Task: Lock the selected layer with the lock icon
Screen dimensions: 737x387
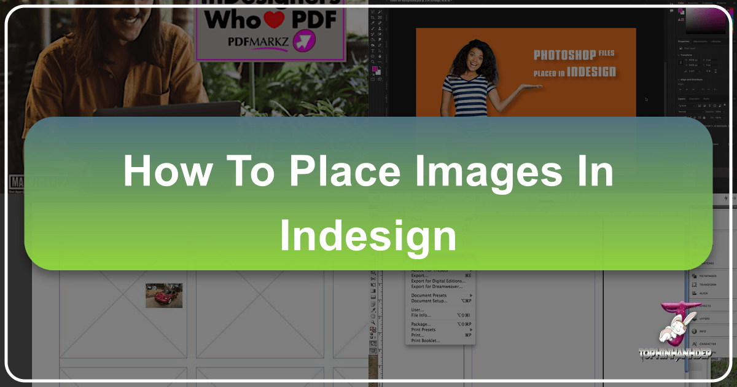Action: pos(704,118)
